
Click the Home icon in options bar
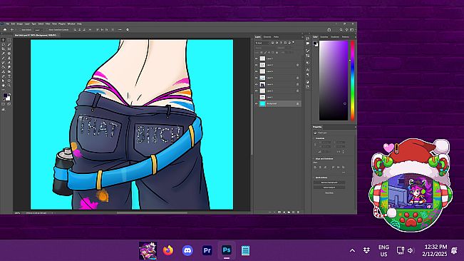click(x=5, y=30)
